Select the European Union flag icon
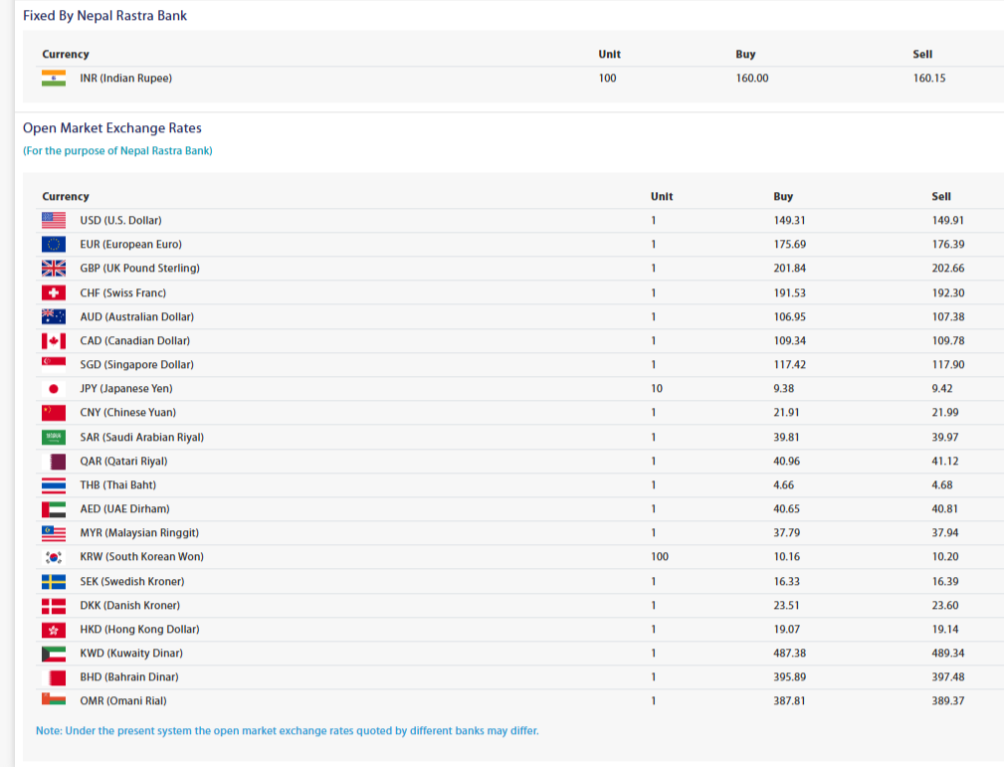 (54, 244)
